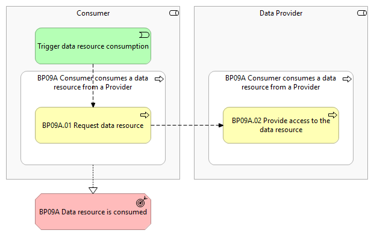Click process arrow icon in Provider BP09A group
This screenshot has width=374, height=236.
point(347,79)
